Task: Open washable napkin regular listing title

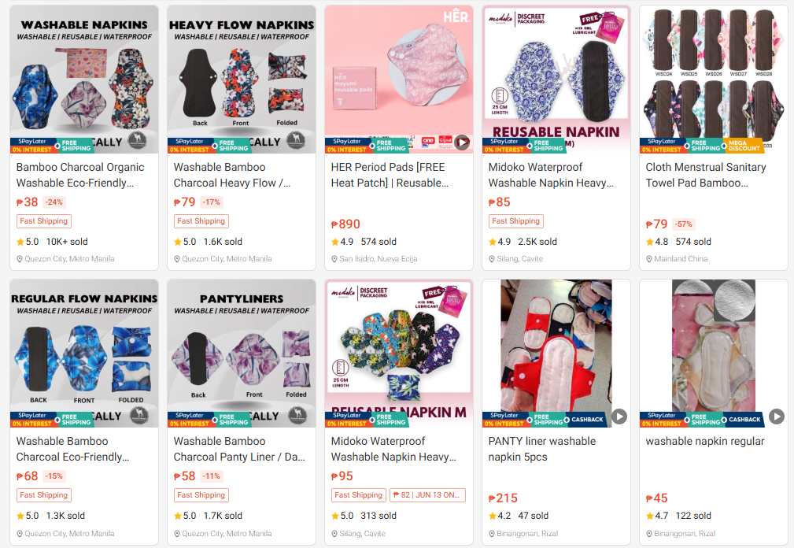Action: pos(705,441)
